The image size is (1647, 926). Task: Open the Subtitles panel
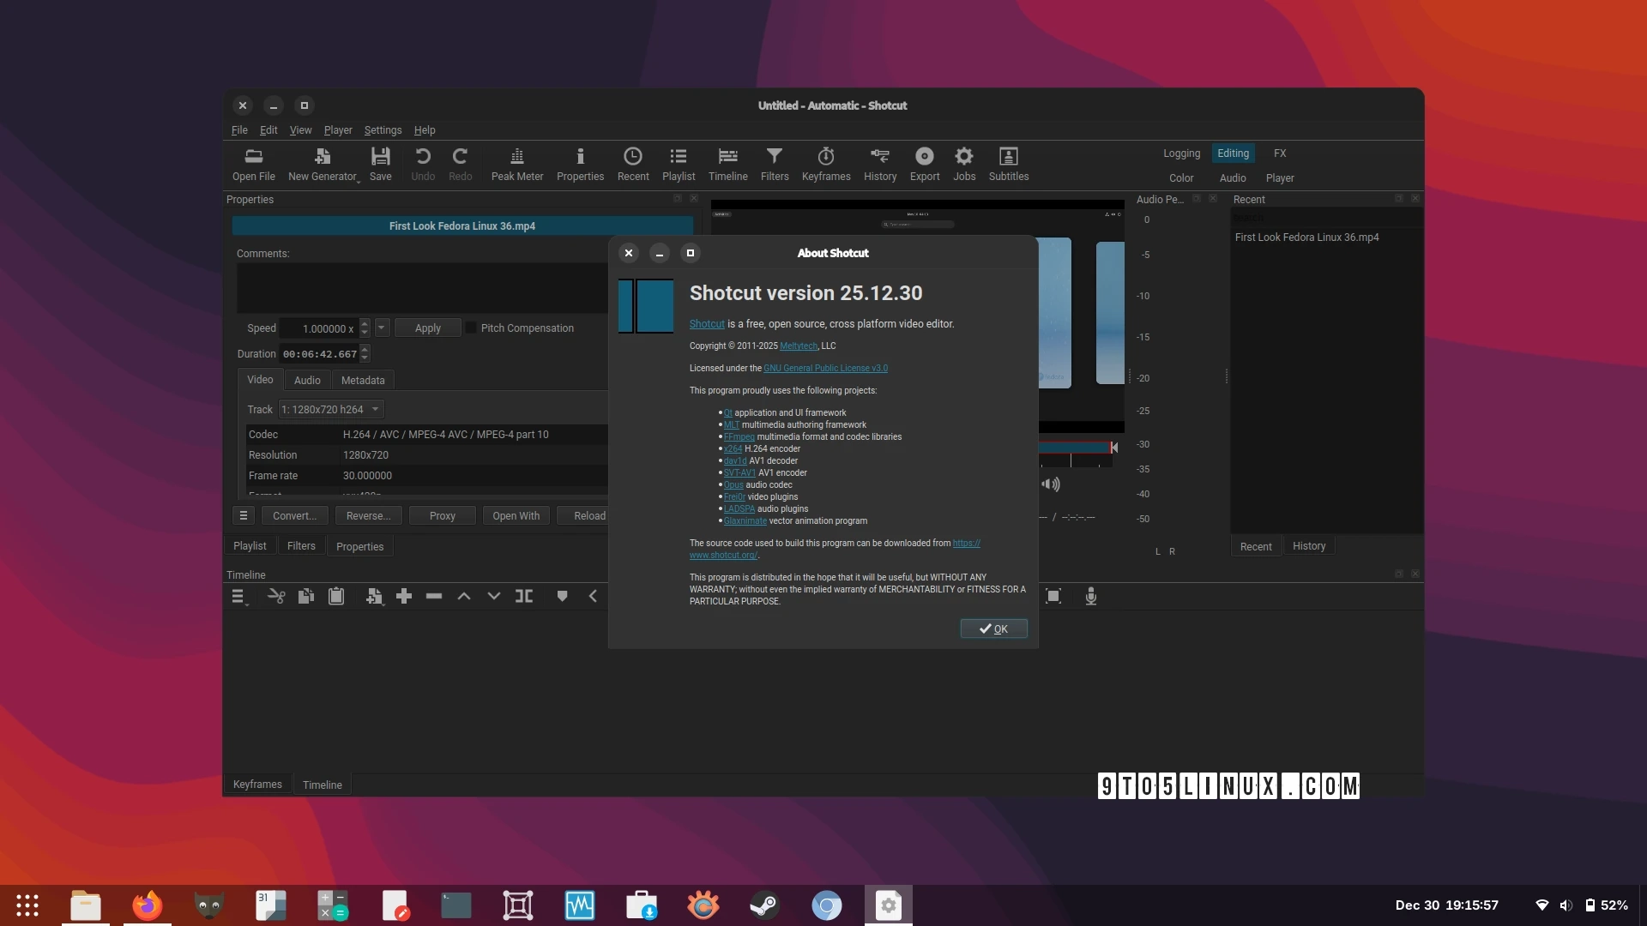(1008, 164)
